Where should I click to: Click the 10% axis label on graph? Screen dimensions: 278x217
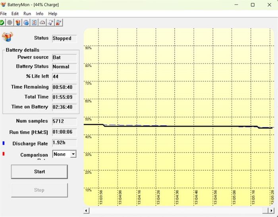[x=88, y=190]
